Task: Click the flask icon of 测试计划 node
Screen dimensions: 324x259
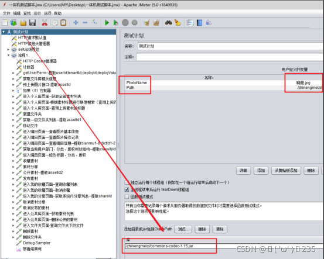Action: coord(9,32)
